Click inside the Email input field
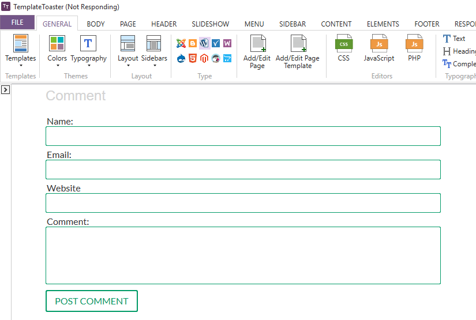The image size is (476, 320). click(243, 170)
